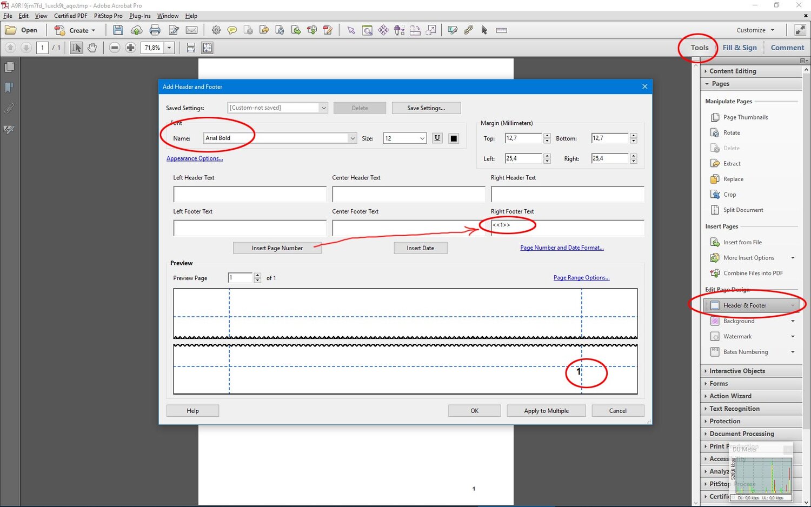Screen dimensions: 811x507
Task: Open the Page Range Options link
Action: (581, 278)
